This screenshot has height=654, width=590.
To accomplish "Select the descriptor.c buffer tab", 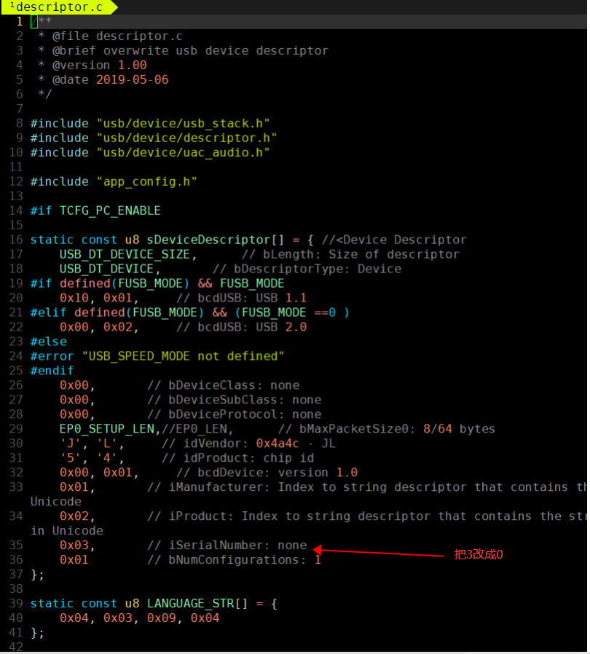I will [57, 7].
